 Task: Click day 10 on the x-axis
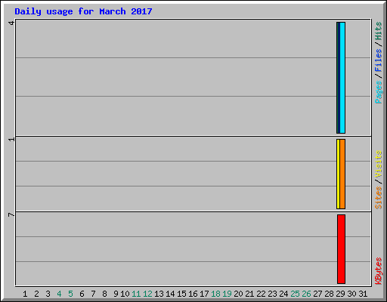click(125, 294)
